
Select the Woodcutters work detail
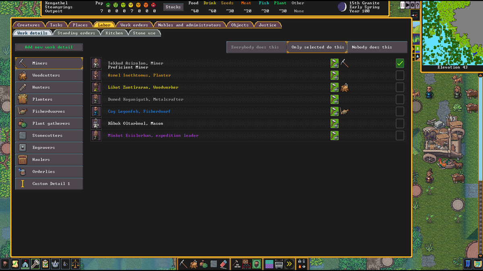point(49,75)
